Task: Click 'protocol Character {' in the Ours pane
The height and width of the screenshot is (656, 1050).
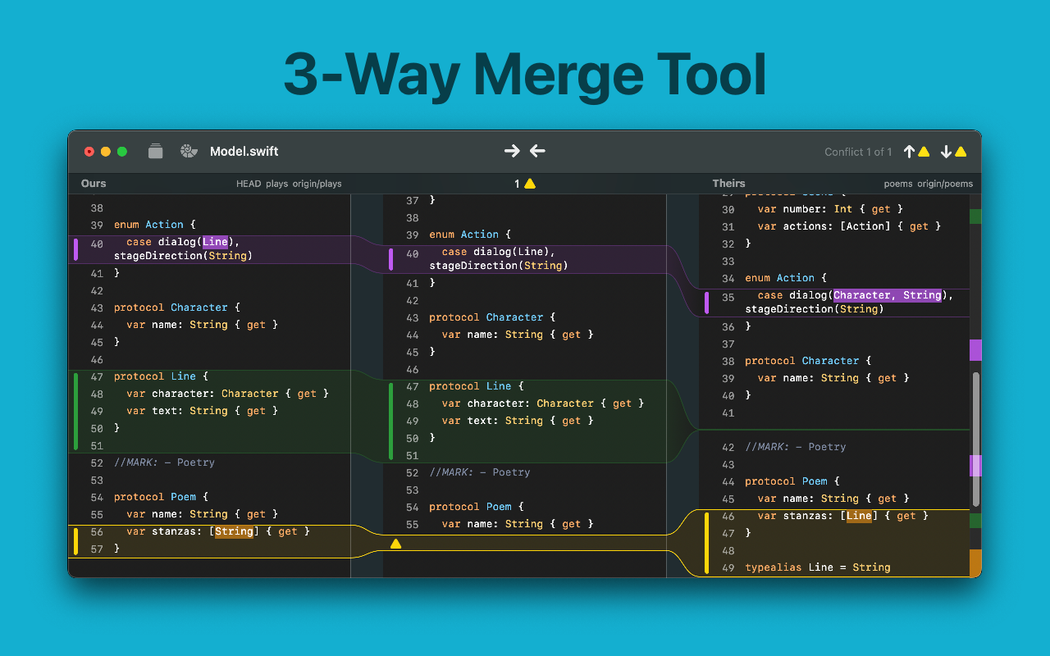Action: [177, 307]
